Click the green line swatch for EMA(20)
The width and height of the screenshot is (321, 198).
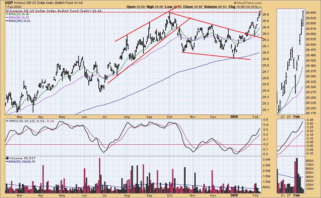7,14
